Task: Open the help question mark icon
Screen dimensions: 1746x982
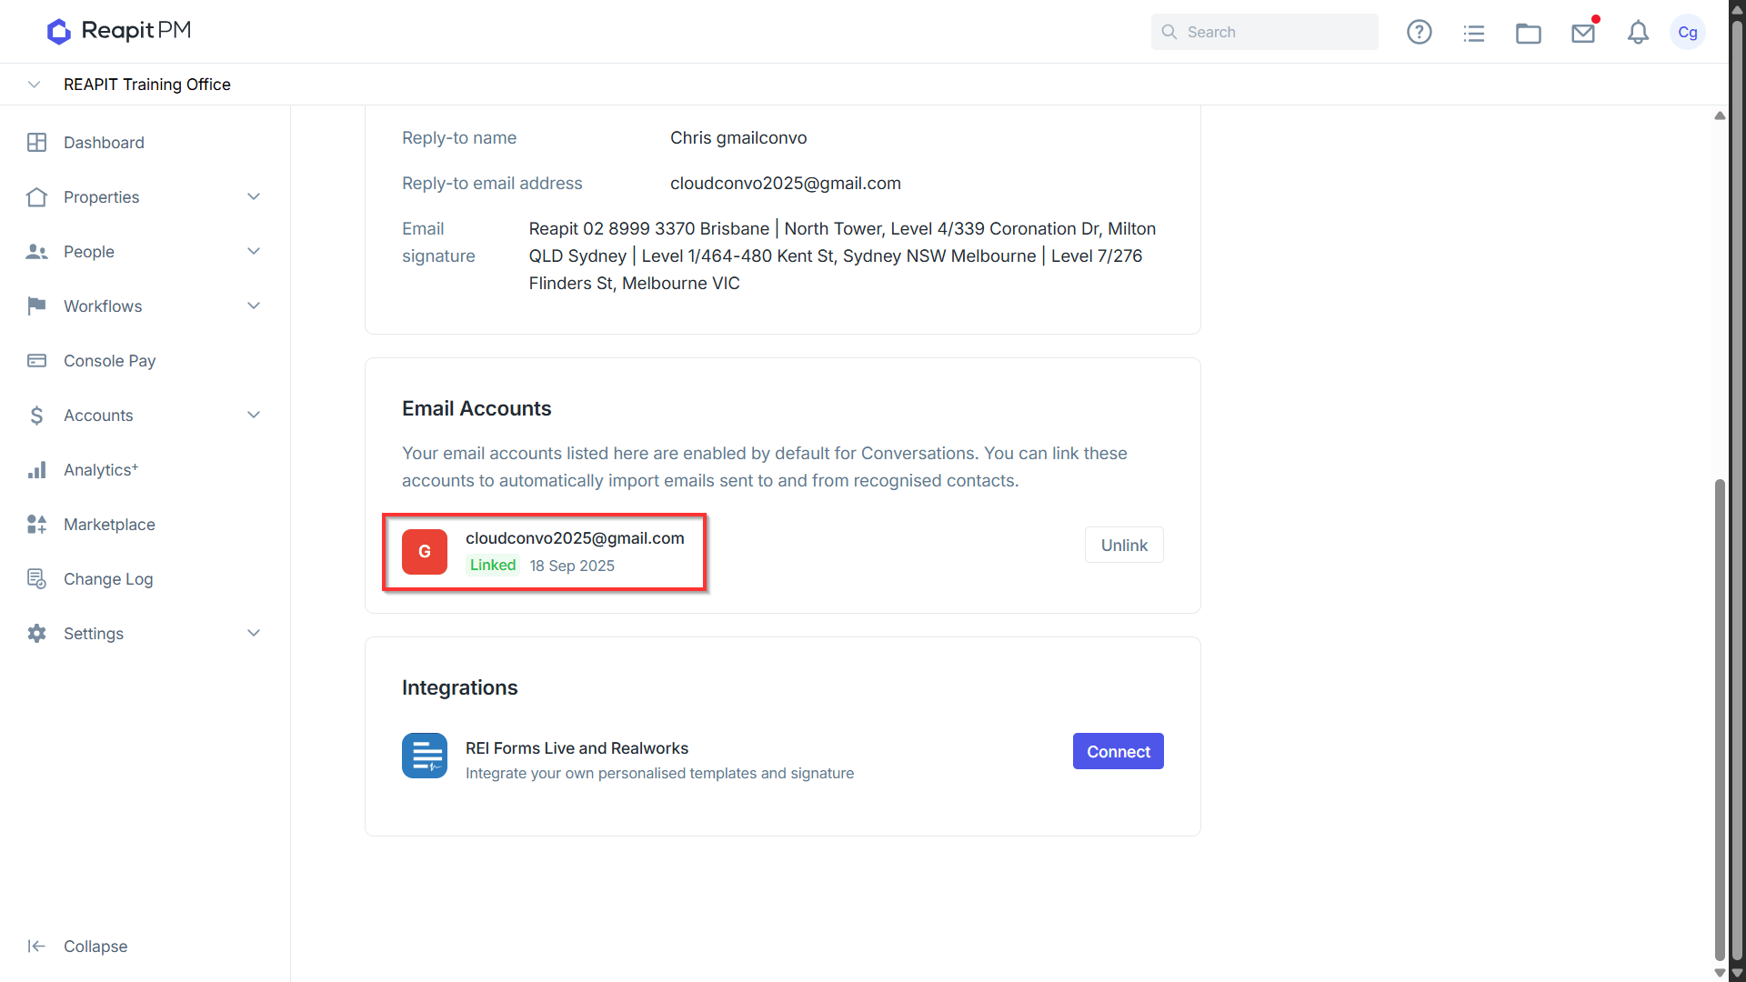Action: (x=1419, y=32)
